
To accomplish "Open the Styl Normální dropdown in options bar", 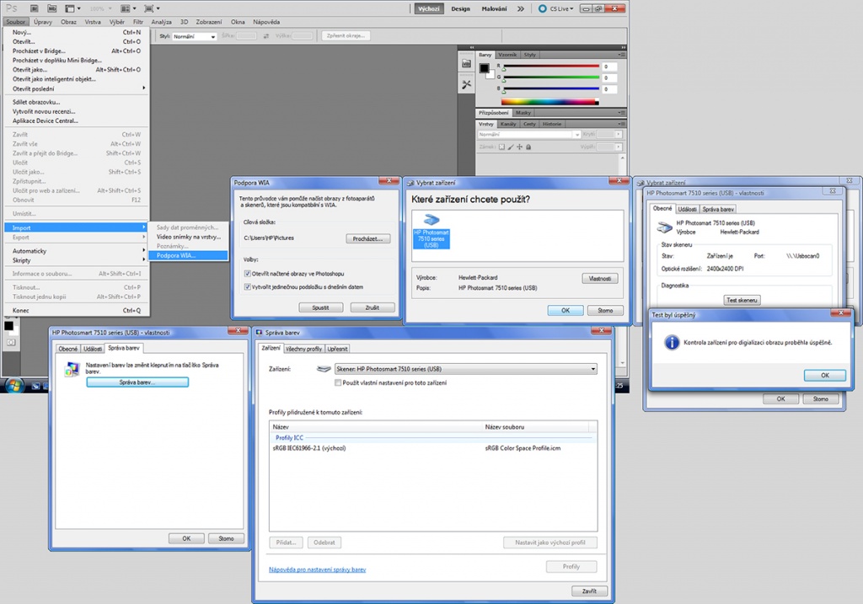I will [x=195, y=36].
